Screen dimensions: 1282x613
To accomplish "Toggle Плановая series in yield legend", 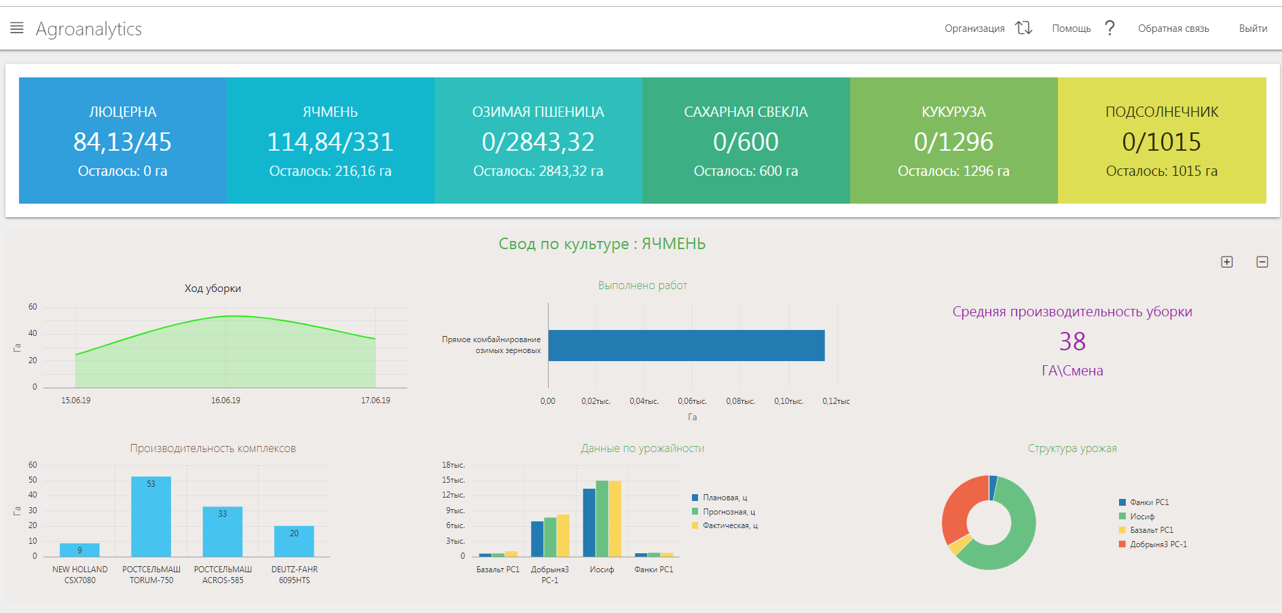I will 724,498.
